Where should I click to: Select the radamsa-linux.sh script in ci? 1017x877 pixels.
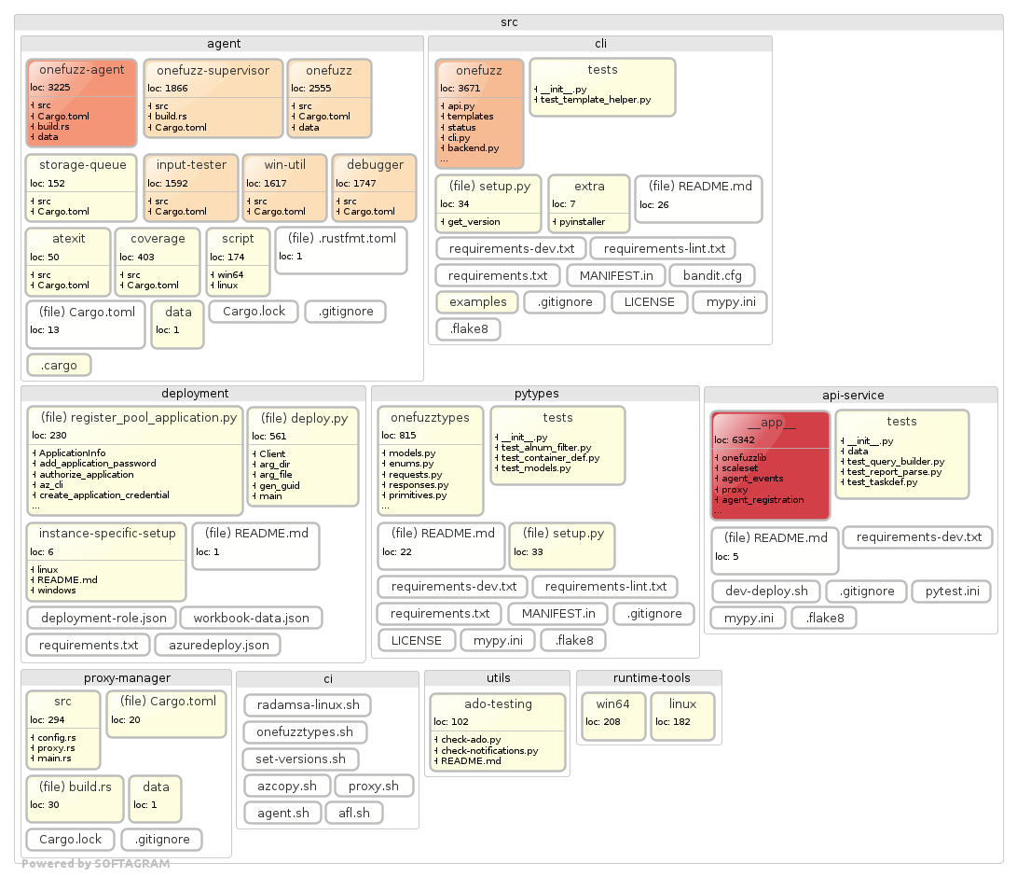click(x=308, y=704)
